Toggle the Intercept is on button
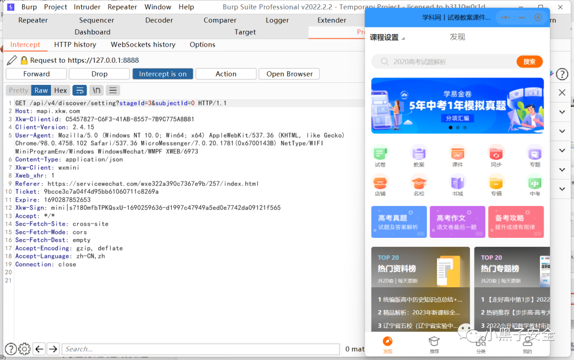Image resolution: width=574 pixels, height=360 pixels. [x=163, y=74]
